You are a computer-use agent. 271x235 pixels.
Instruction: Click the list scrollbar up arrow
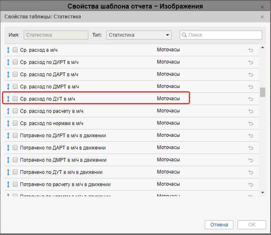pos(262,46)
